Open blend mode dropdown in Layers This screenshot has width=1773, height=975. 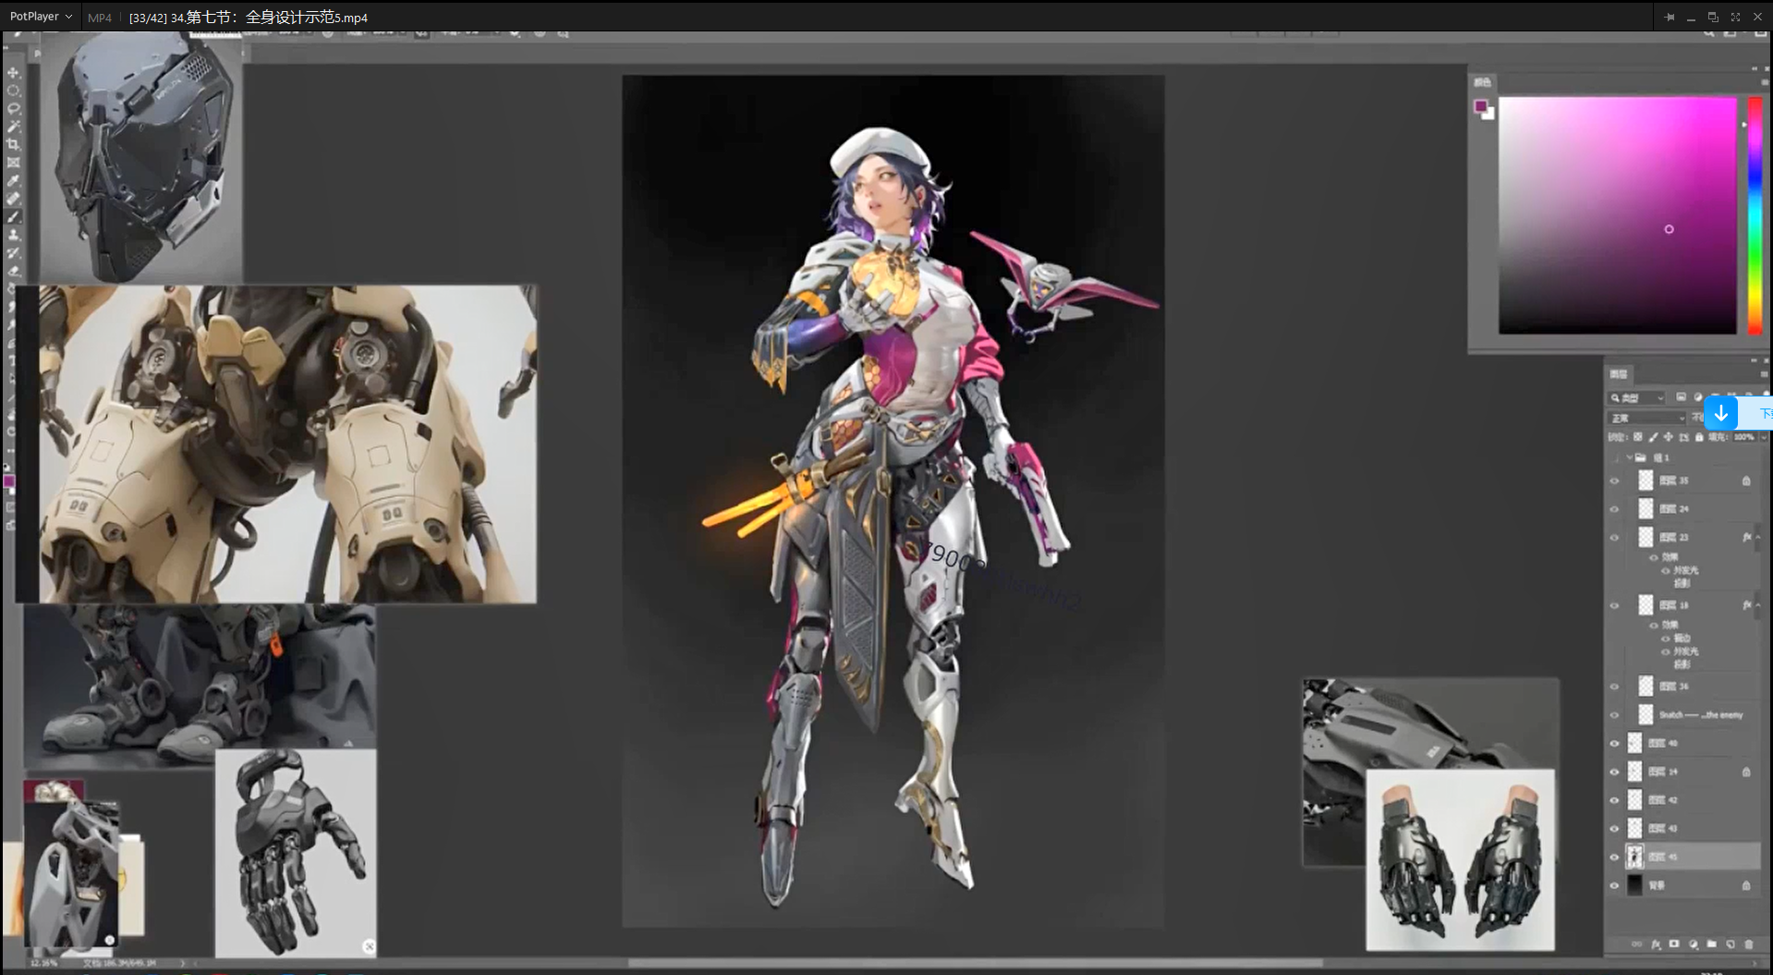1647,418
